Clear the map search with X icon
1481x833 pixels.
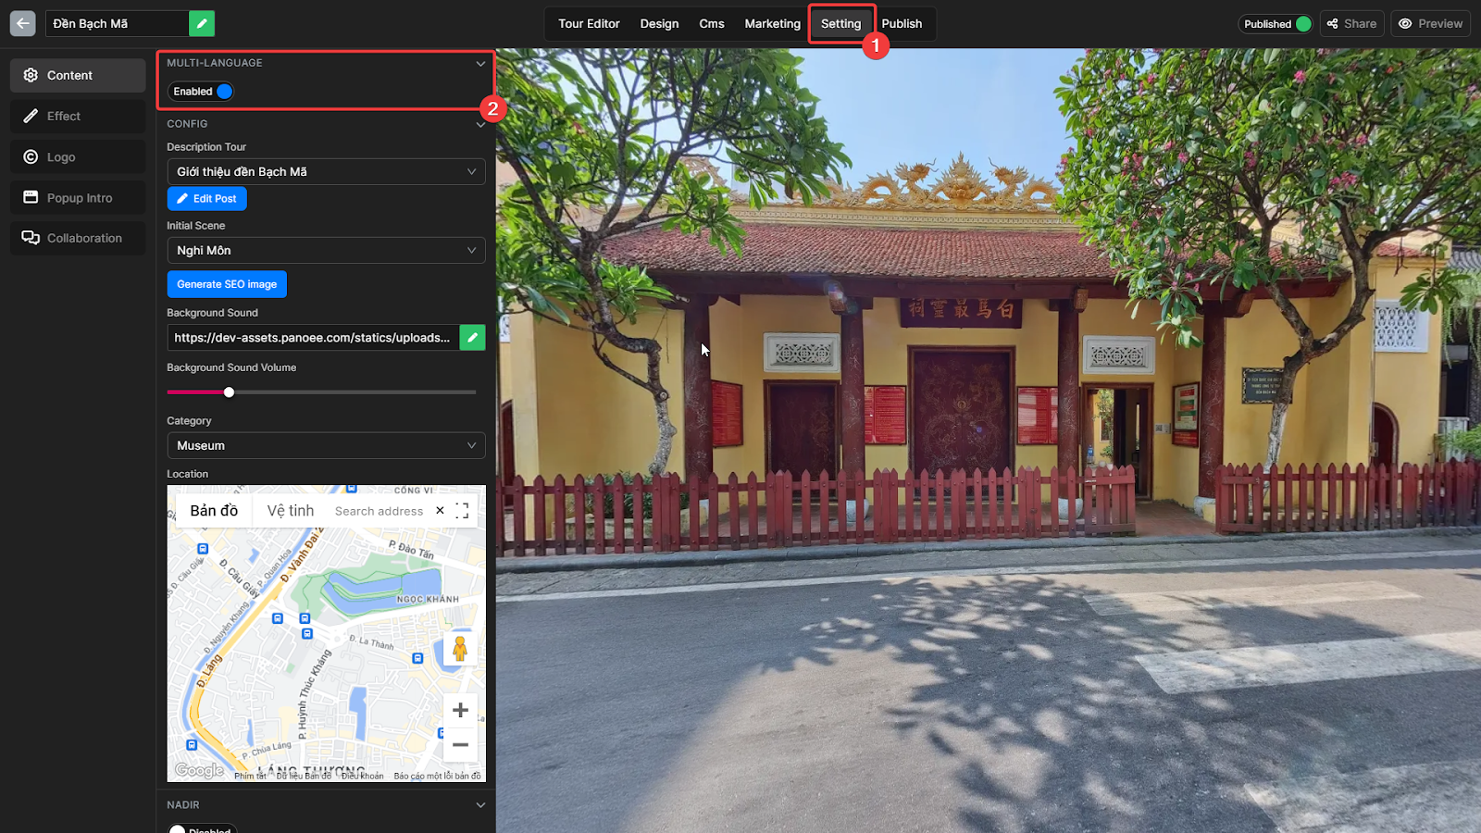[440, 510]
